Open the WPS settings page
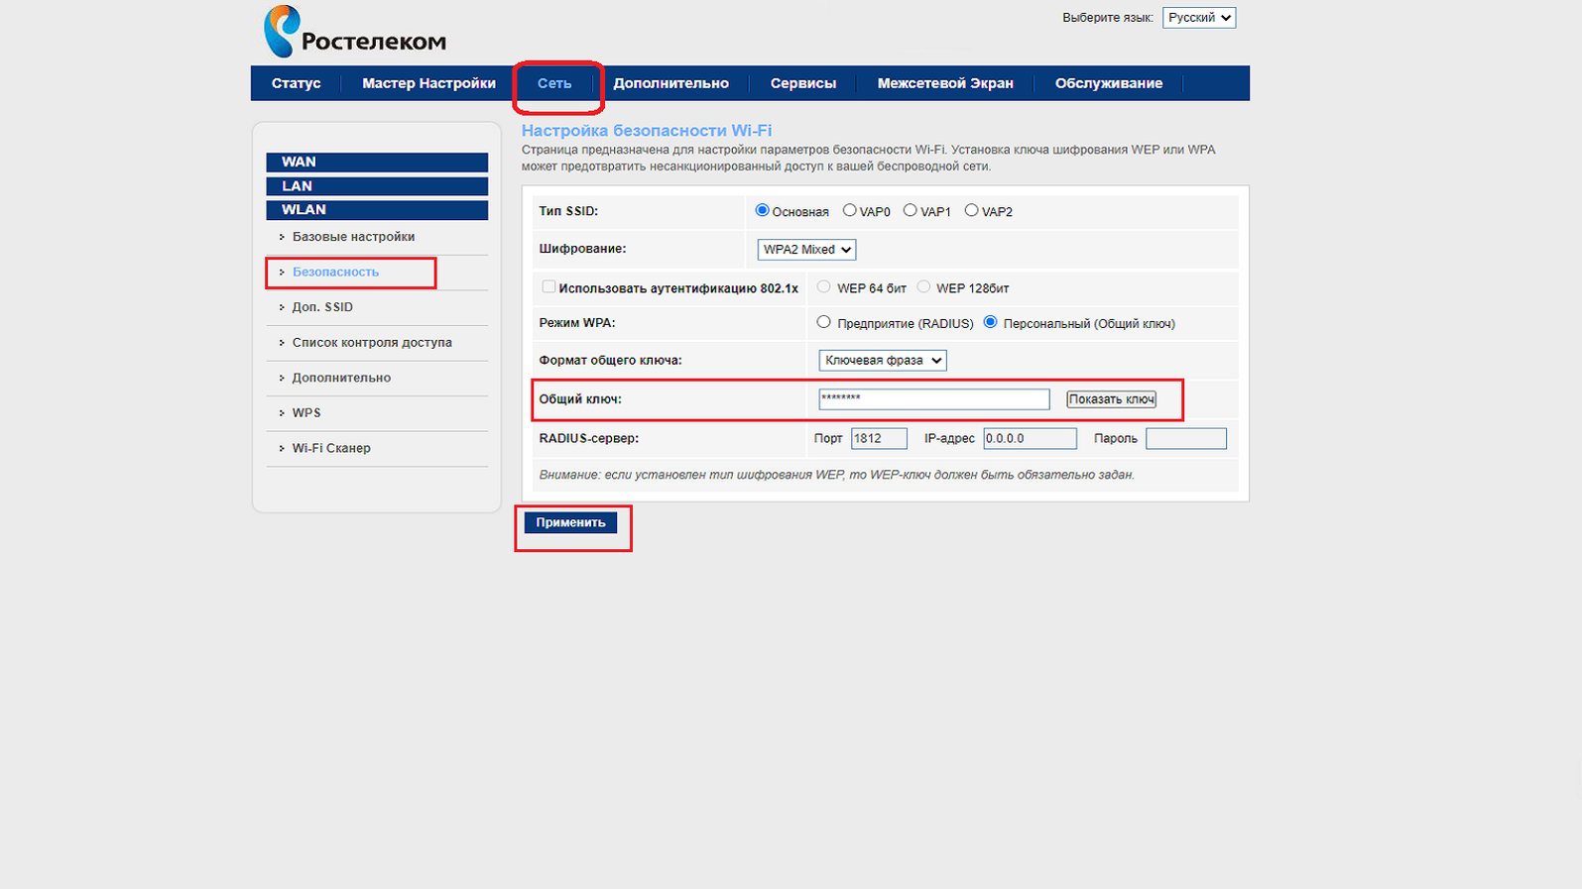This screenshot has height=889, width=1582. tap(306, 413)
